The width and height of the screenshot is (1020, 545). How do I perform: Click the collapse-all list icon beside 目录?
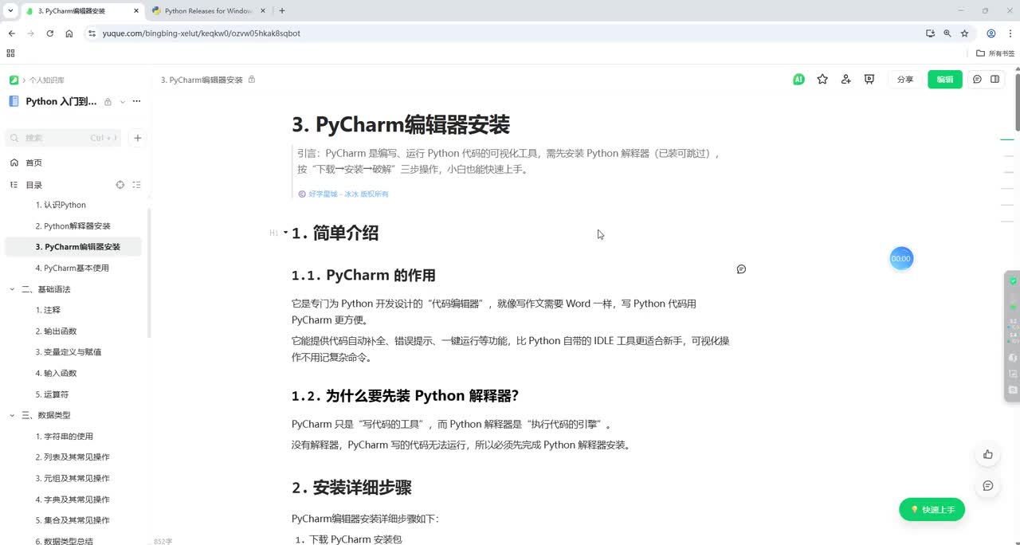136,185
